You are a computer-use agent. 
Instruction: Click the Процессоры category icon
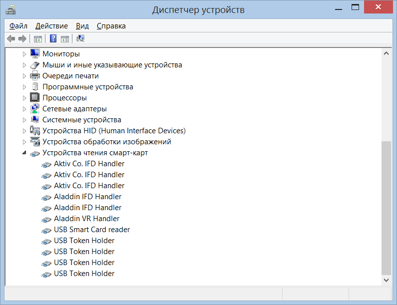pyautogui.click(x=34, y=98)
